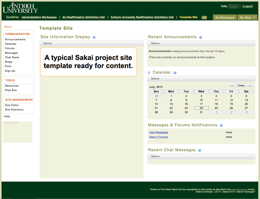
Task: Open help icon beside Recent Chat Messages
Action: 200,150
